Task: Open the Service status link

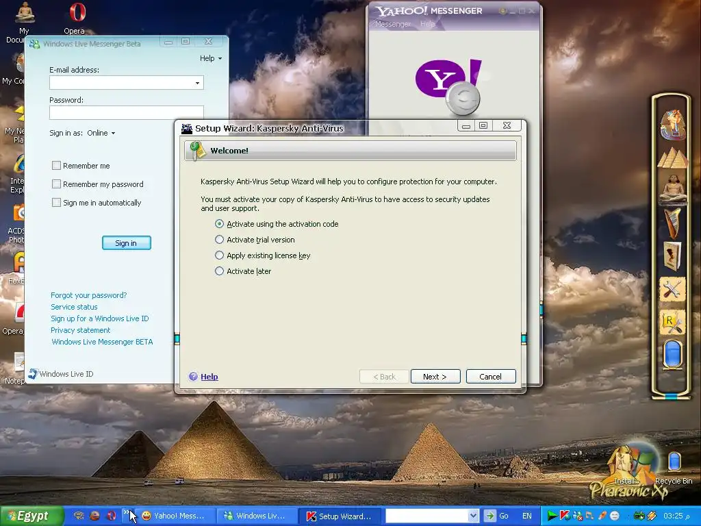Action: (74, 307)
